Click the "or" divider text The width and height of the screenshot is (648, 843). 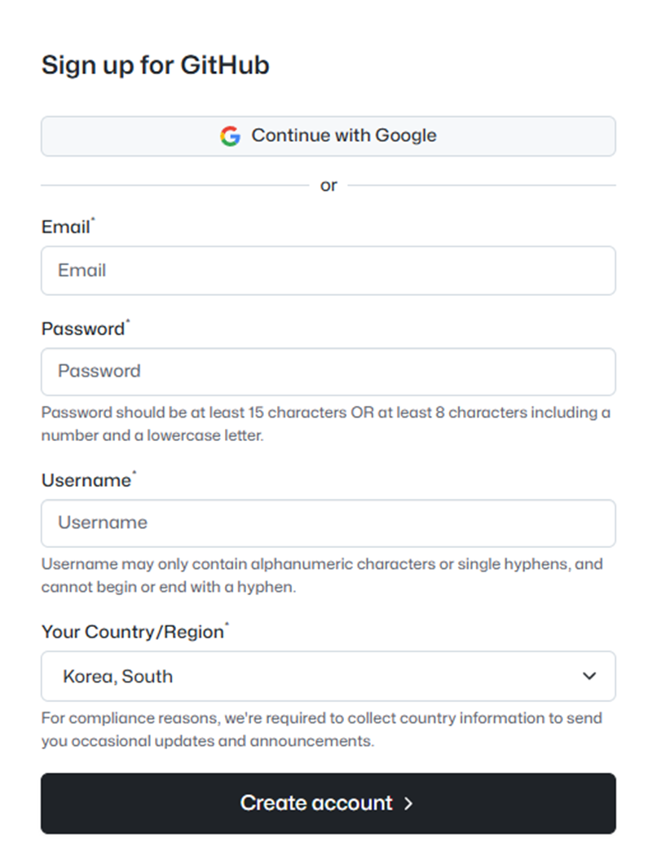(x=328, y=186)
